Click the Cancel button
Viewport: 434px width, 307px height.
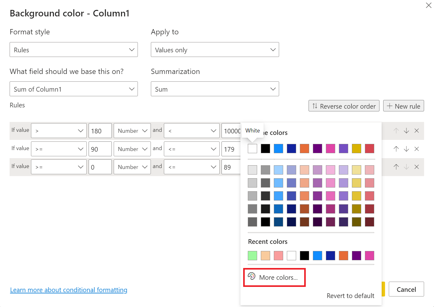pos(406,289)
